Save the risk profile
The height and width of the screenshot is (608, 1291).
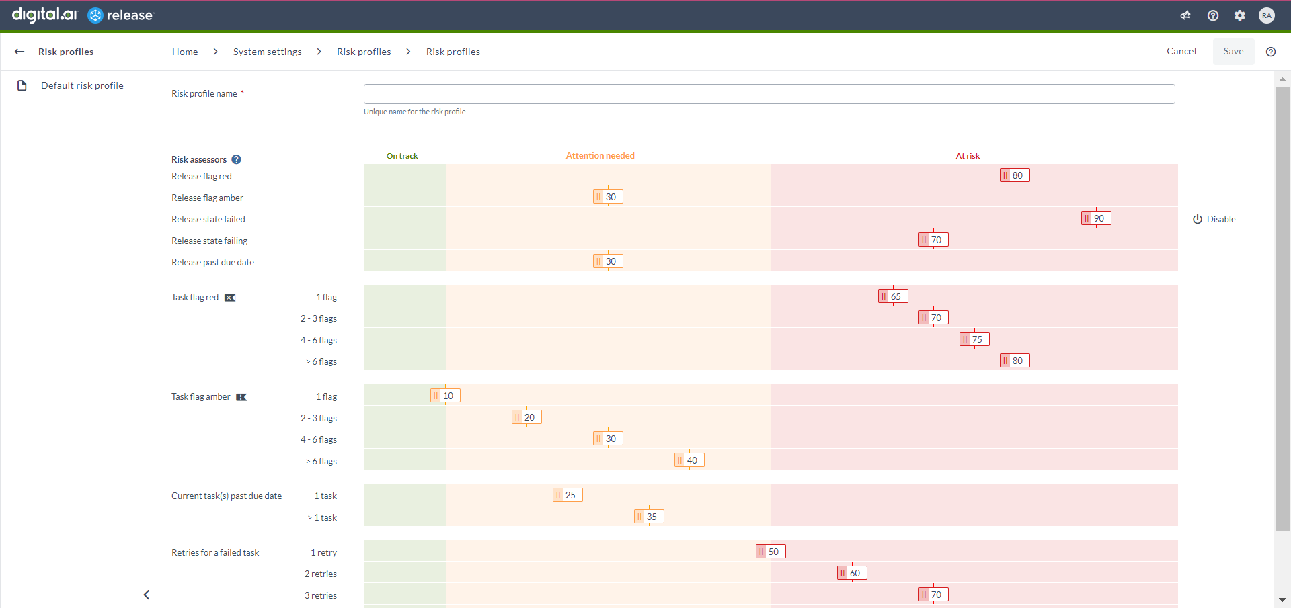(x=1233, y=51)
